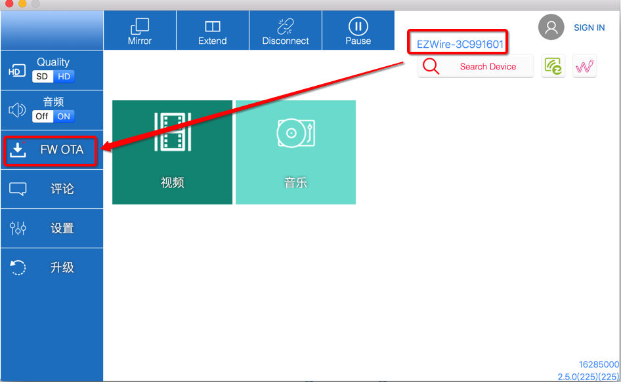Open the FW OTA menu item

coord(51,150)
